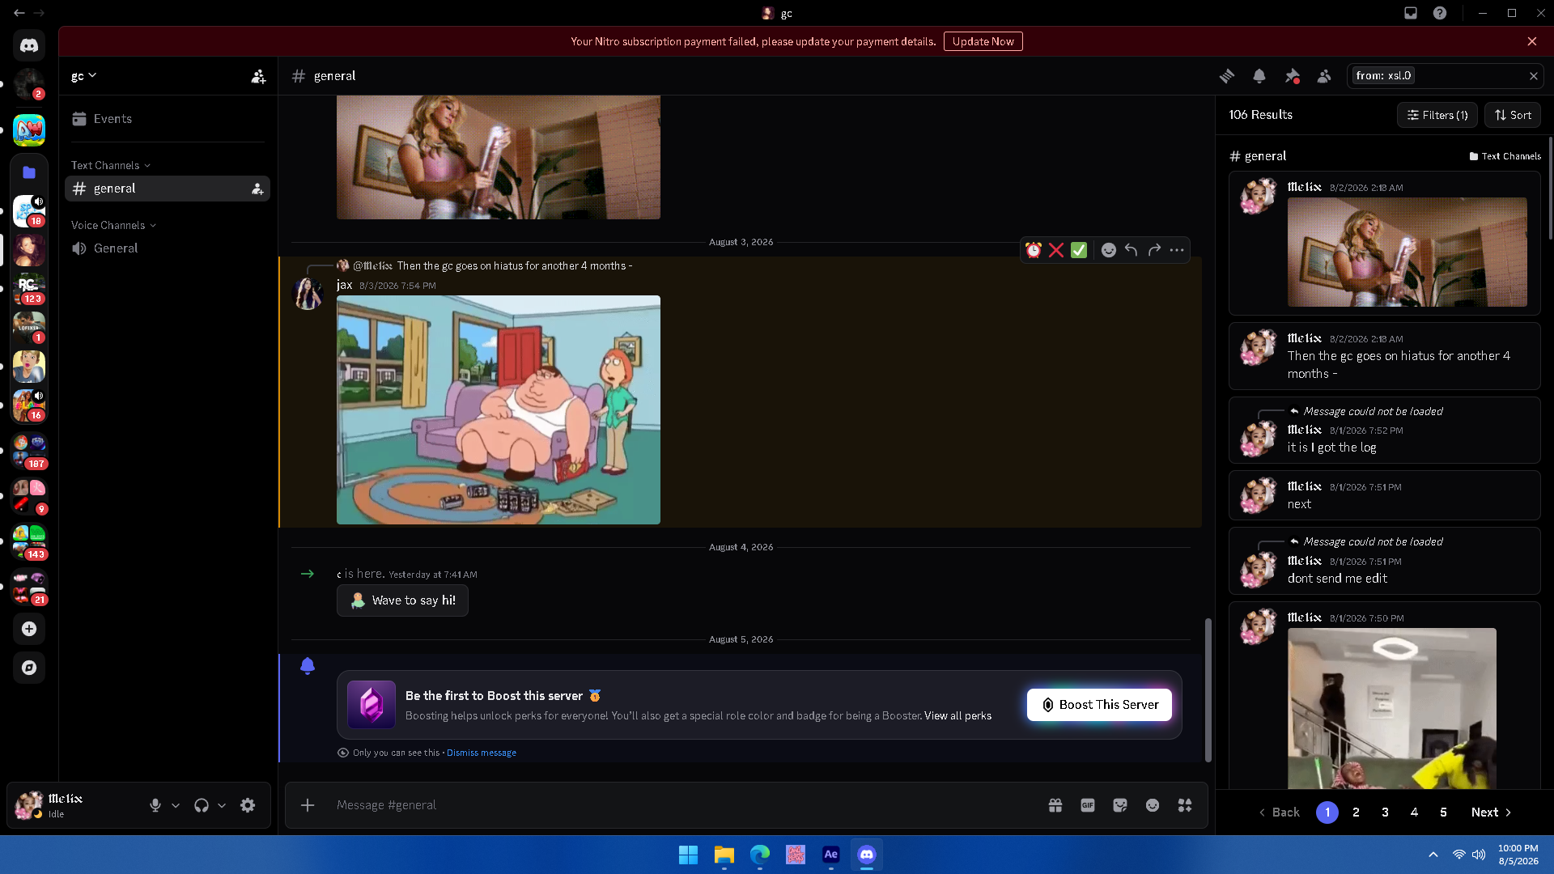Open User Settings gear

(x=248, y=805)
